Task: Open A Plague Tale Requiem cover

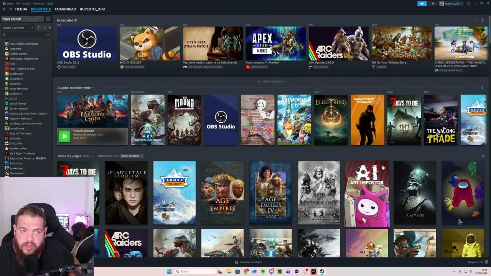Action: (x=126, y=193)
